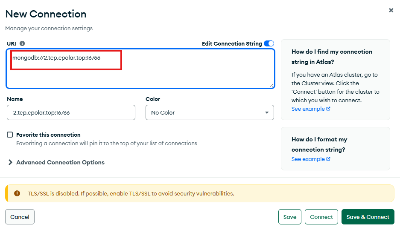Click the format my connection string heading

[319, 144]
